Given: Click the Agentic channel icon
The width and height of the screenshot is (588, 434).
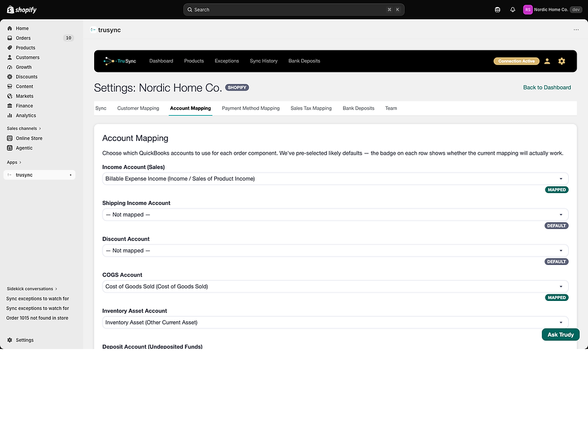Looking at the screenshot, I should click(x=10, y=148).
